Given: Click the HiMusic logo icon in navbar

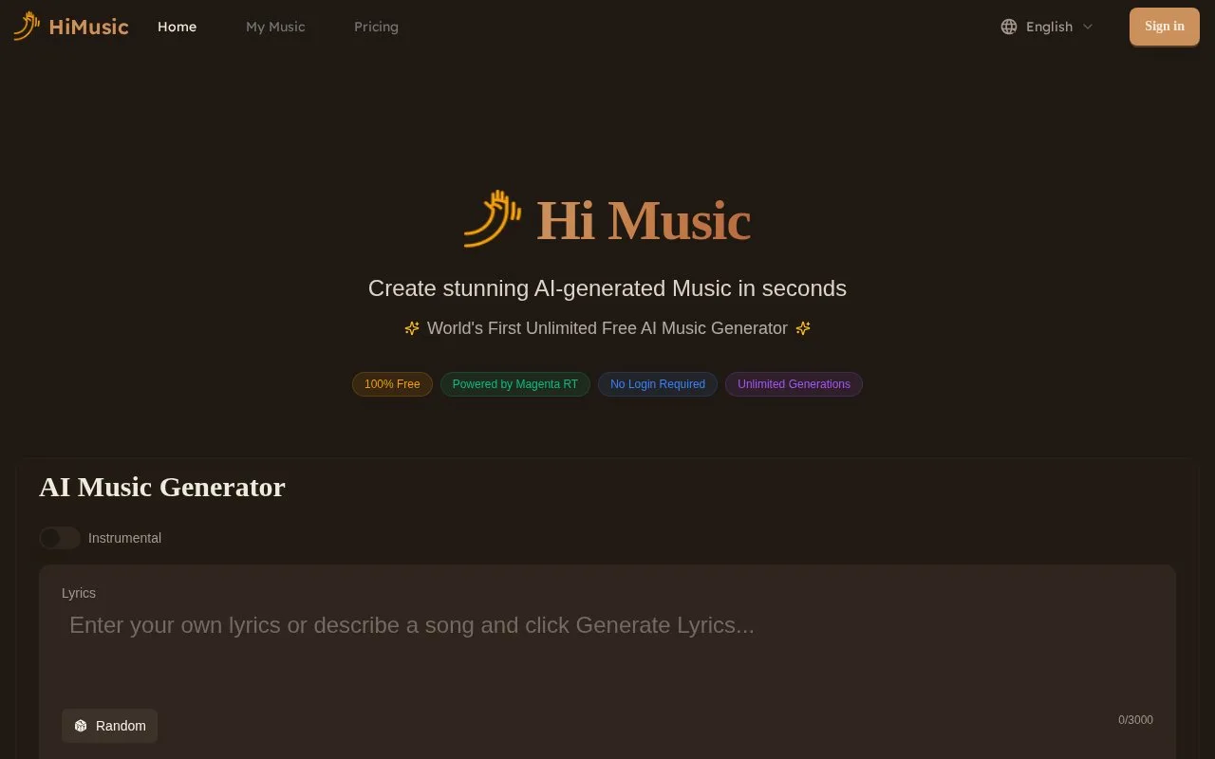Looking at the screenshot, I should 27,26.
